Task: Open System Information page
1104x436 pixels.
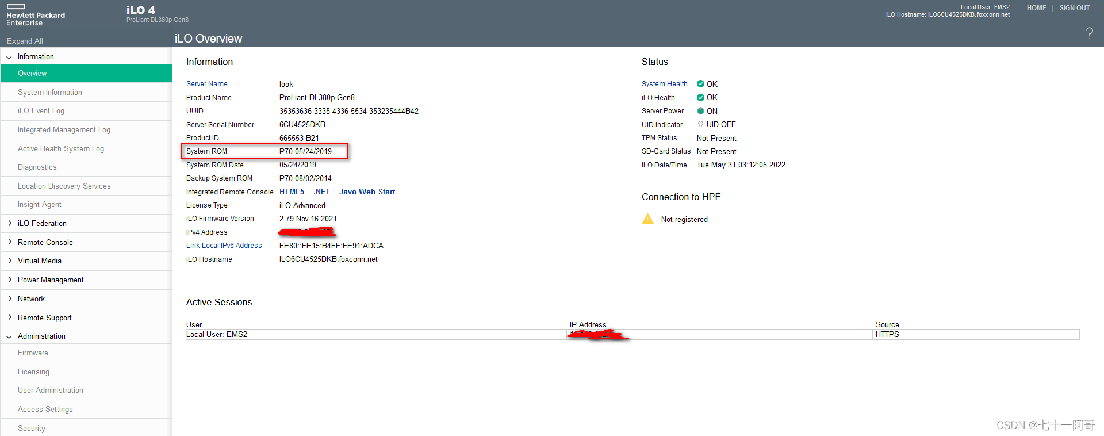Action: tap(86, 92)
